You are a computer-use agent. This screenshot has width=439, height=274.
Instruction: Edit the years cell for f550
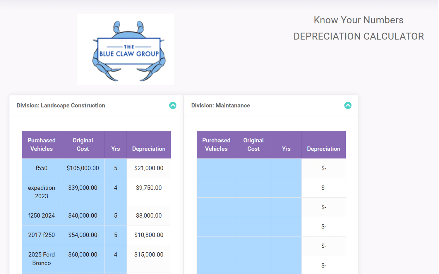[x=116, y=168]
